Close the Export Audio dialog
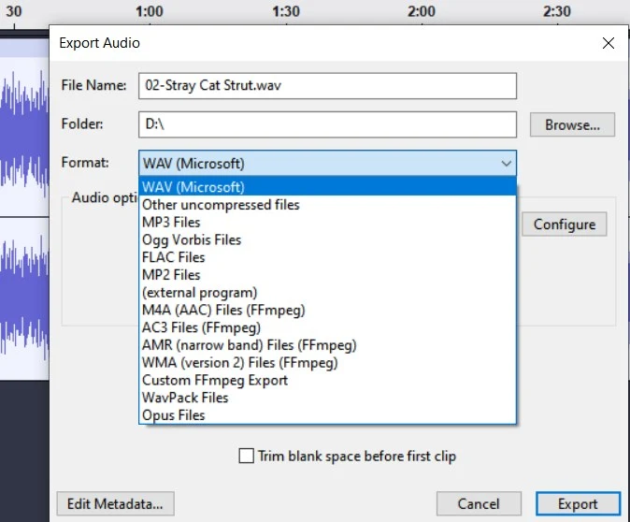Viewport: 630px width, 522px height. click(609, 43)
